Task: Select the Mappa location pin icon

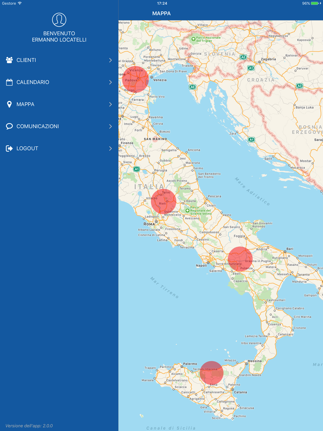Action: pos(9,104)
